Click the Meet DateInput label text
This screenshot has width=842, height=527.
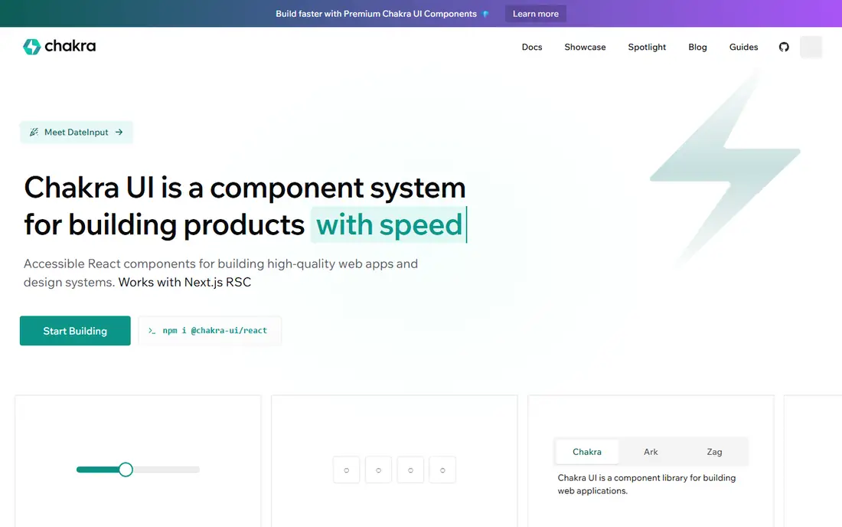point(77,133)
